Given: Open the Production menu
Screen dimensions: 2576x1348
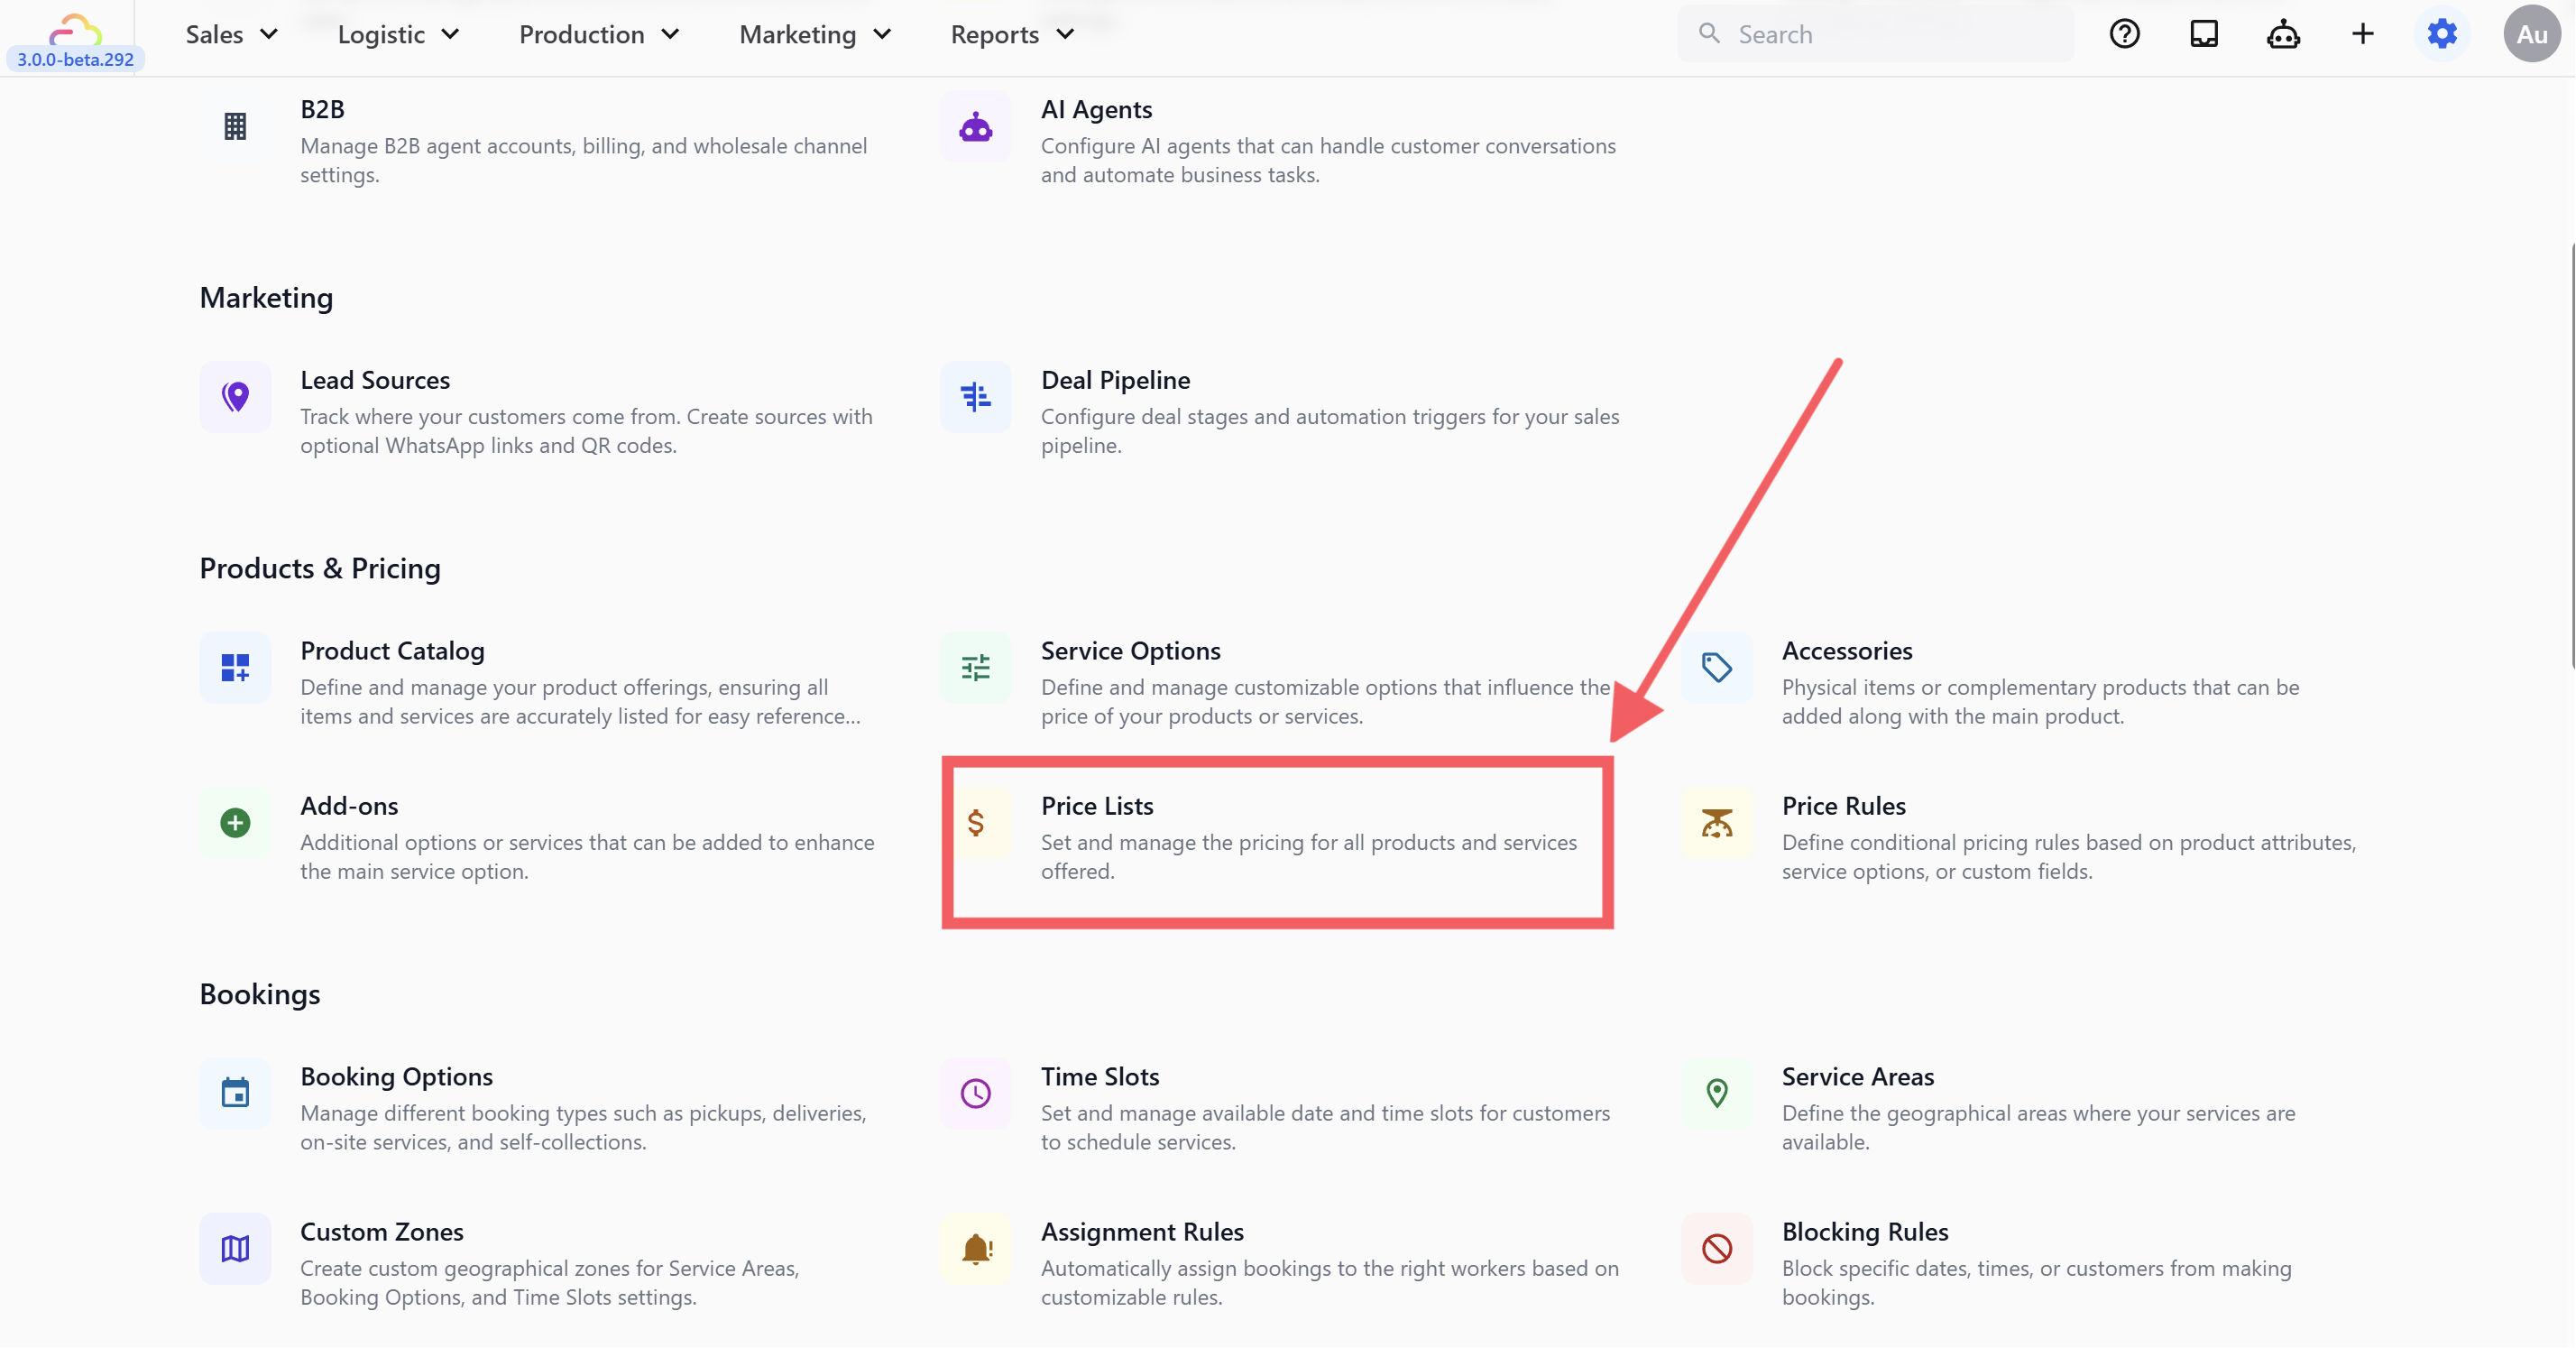Looking at the screenshot, I should pos(599,34).
